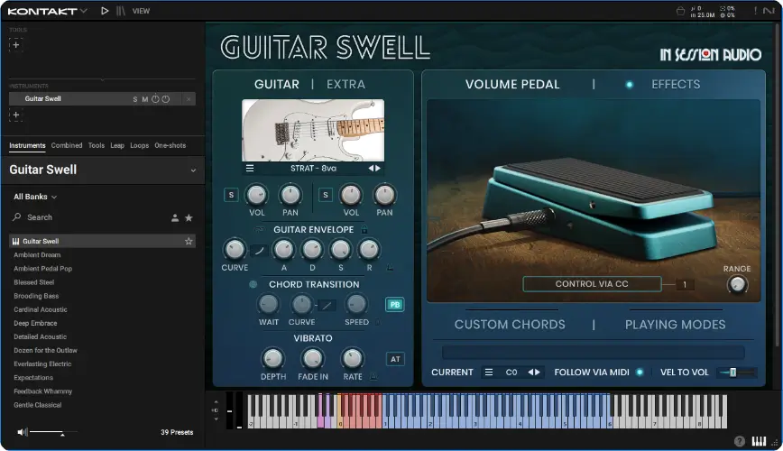This screenshot has width=783, height=451.
Task: Open the chord list menu beside CURRENT
Action: tap(489, 373)
